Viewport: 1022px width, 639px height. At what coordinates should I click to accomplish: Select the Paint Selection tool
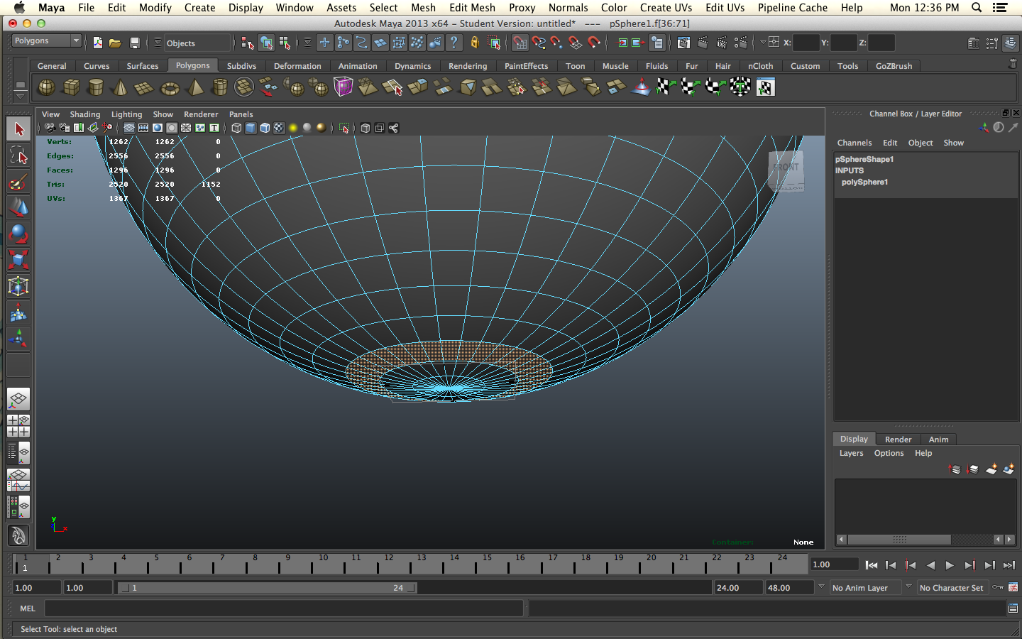click(x=18, y=182)
